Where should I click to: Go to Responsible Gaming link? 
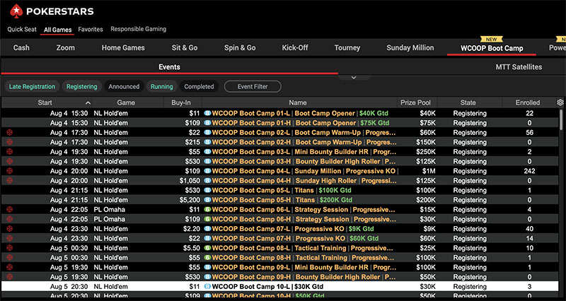[x=139, y=30]
